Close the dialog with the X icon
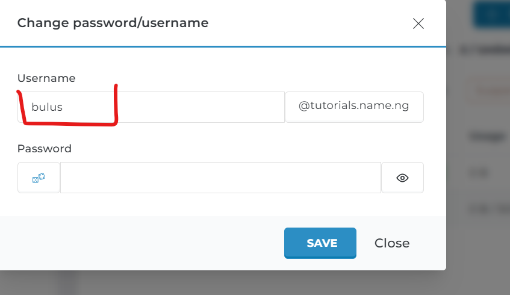Viewport: 510px width, 295px height. tap(418, 23)
